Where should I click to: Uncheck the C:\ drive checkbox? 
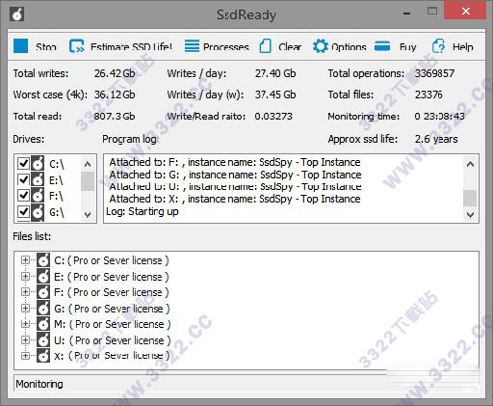pyautogui.click(x=23, y=163)
